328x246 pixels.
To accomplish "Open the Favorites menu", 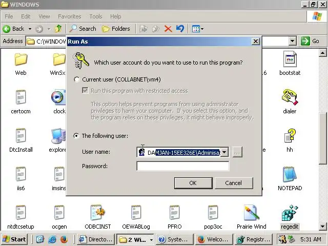I will click(x=70, y=16).
